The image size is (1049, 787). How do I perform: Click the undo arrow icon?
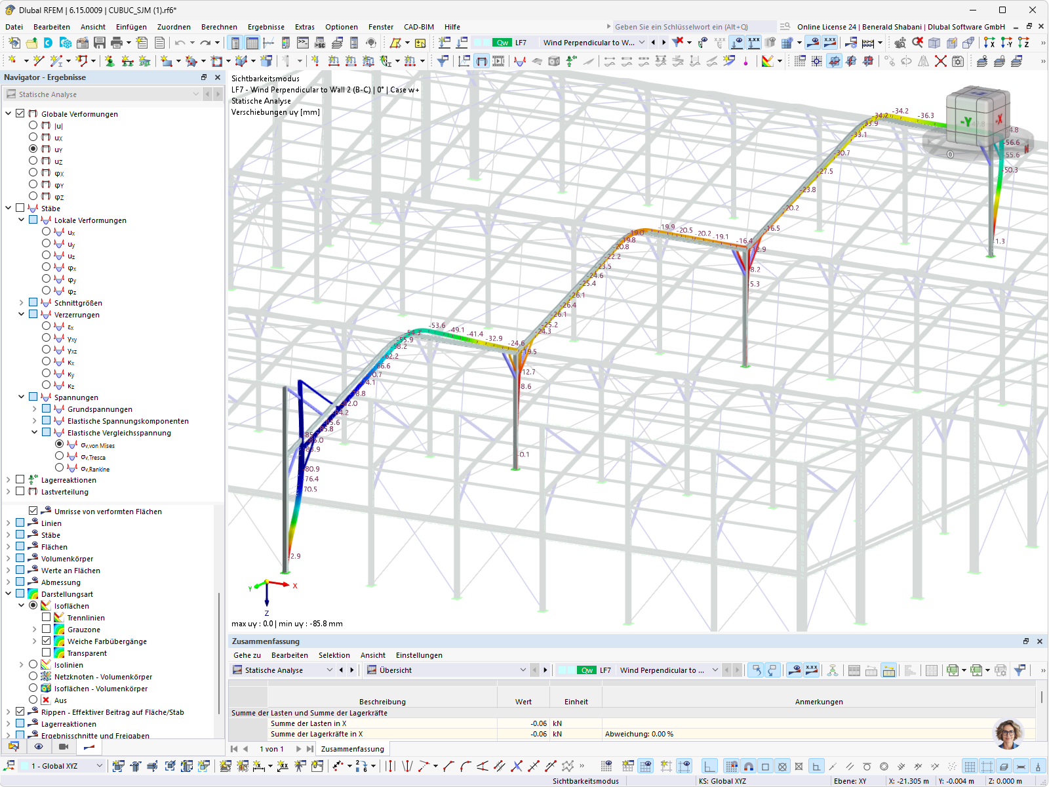tap(180, 43)
